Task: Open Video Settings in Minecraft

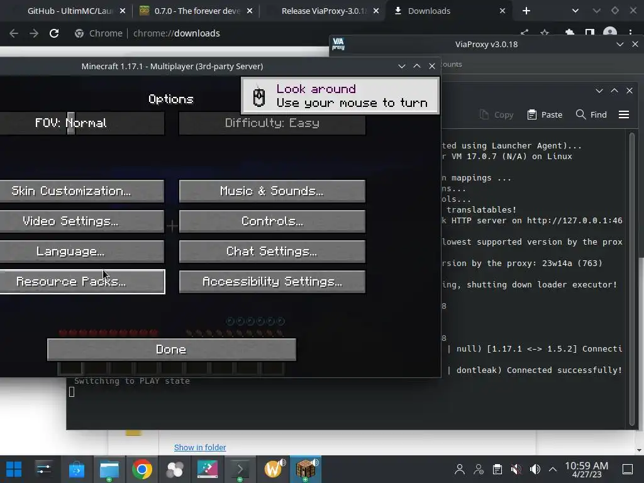Action: coord(82,221)
